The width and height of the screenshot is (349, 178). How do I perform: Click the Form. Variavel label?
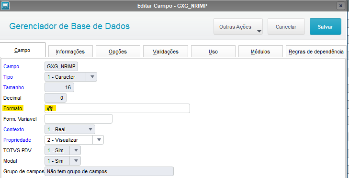click(x=20, y=119)
